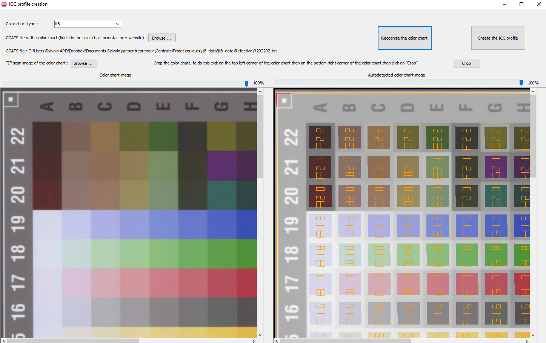
Task: Click the right image horizontal scrollbar thumb
Action: click(345, 341)
